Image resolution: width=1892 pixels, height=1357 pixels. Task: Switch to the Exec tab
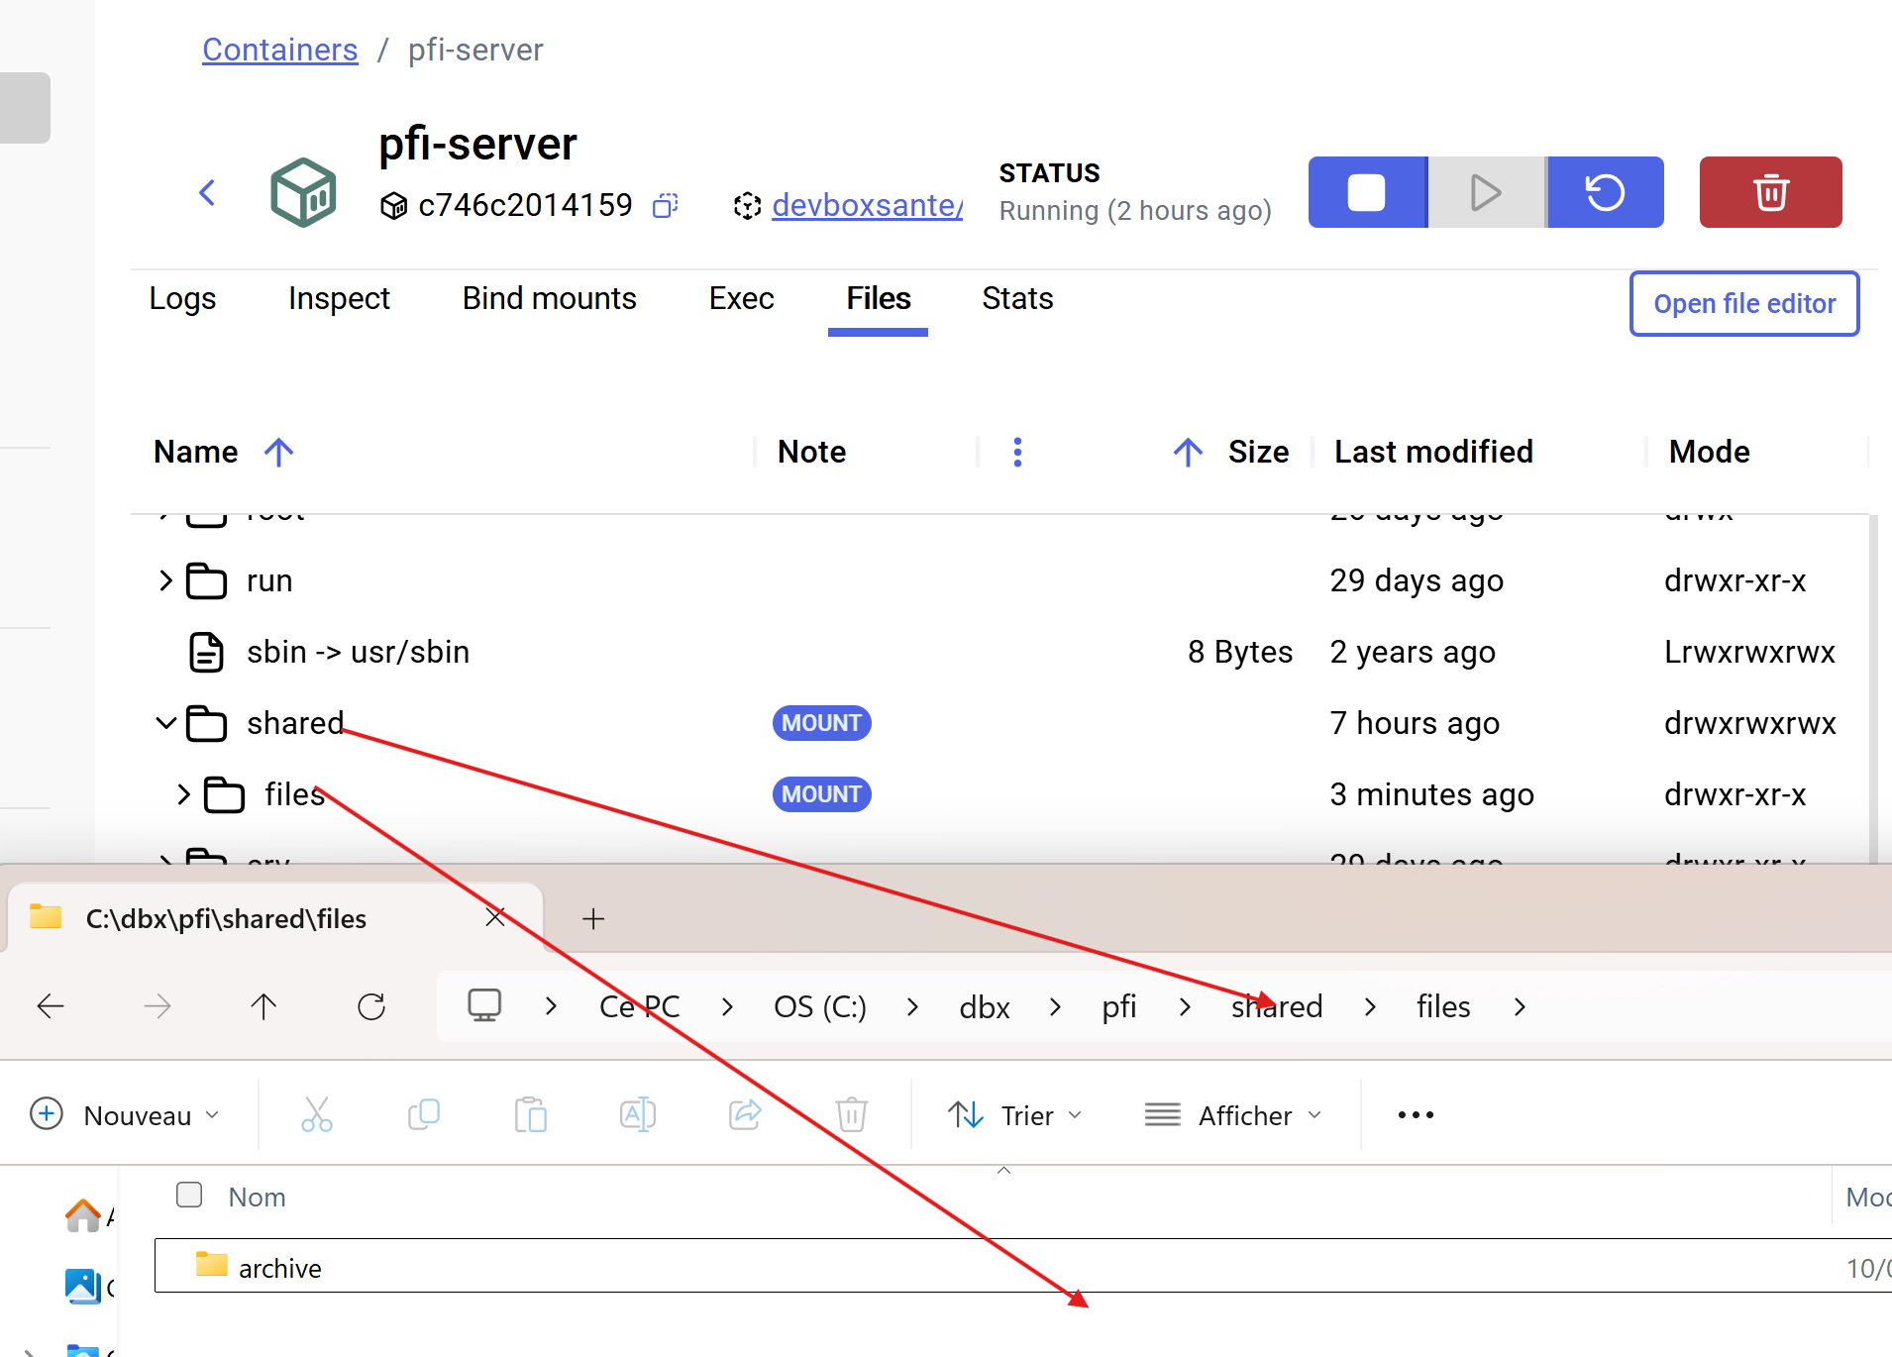tap(741, 299)
